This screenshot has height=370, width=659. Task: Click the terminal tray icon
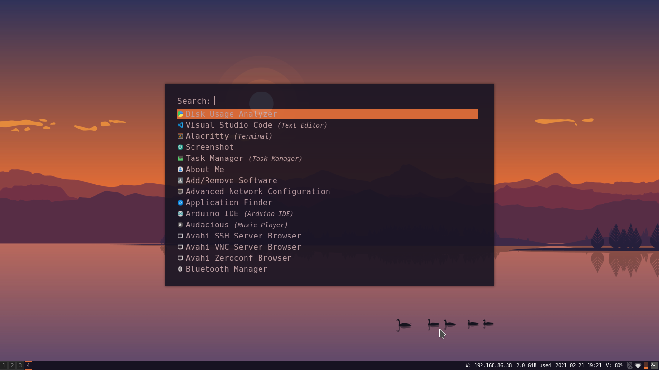[654, 366]
